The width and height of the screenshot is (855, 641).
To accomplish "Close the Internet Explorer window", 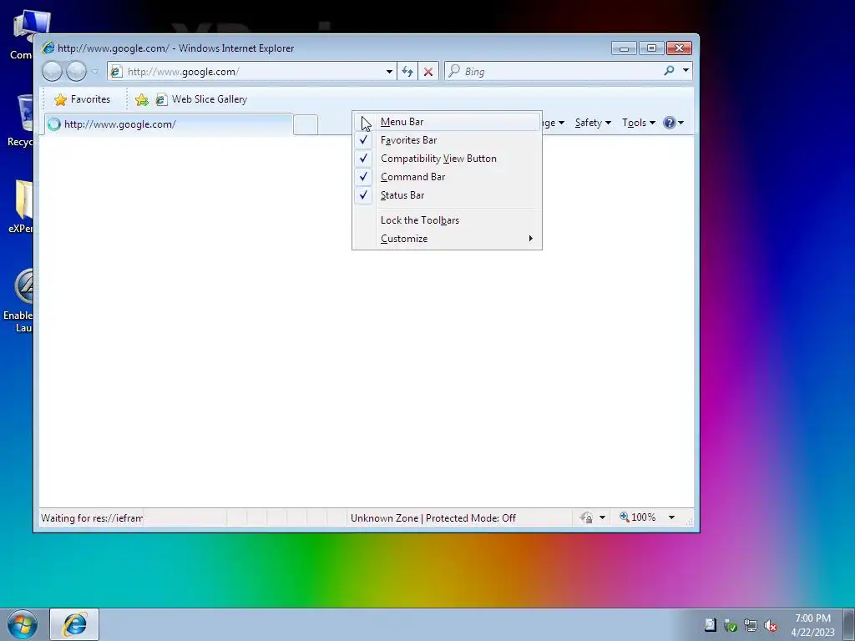I will click(x=679, y=48).
